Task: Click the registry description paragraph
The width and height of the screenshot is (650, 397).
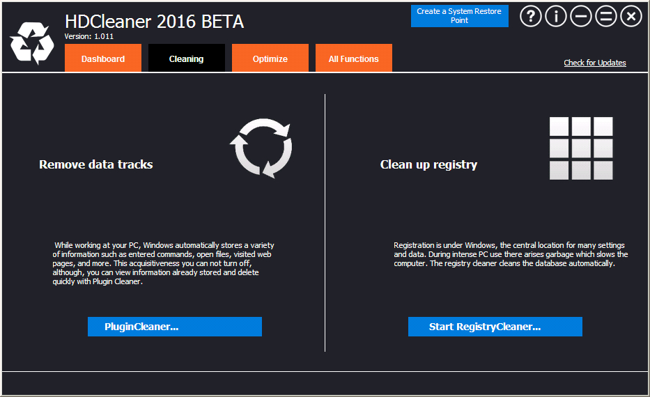Action: [x=511, y=254]
